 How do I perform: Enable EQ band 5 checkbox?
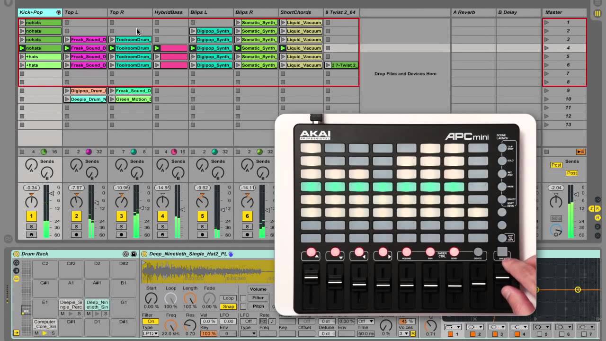click(538, 334)
